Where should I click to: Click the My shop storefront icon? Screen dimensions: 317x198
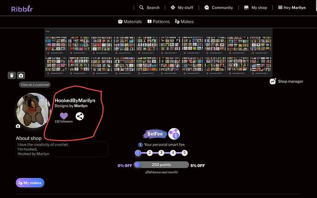(246, 7)
